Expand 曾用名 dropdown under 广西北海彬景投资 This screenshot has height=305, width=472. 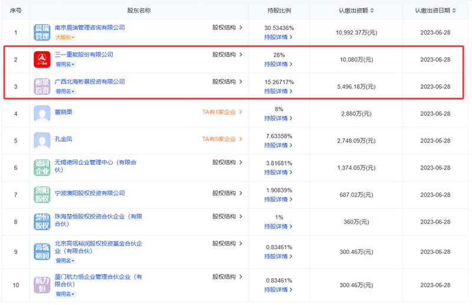point(65,91)
